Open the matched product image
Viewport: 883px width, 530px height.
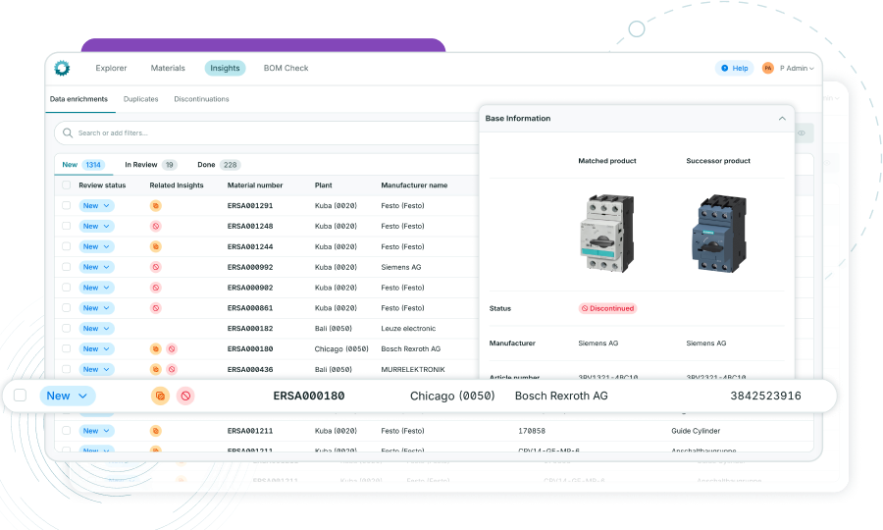pyautogui.click(x=607, y=234)
